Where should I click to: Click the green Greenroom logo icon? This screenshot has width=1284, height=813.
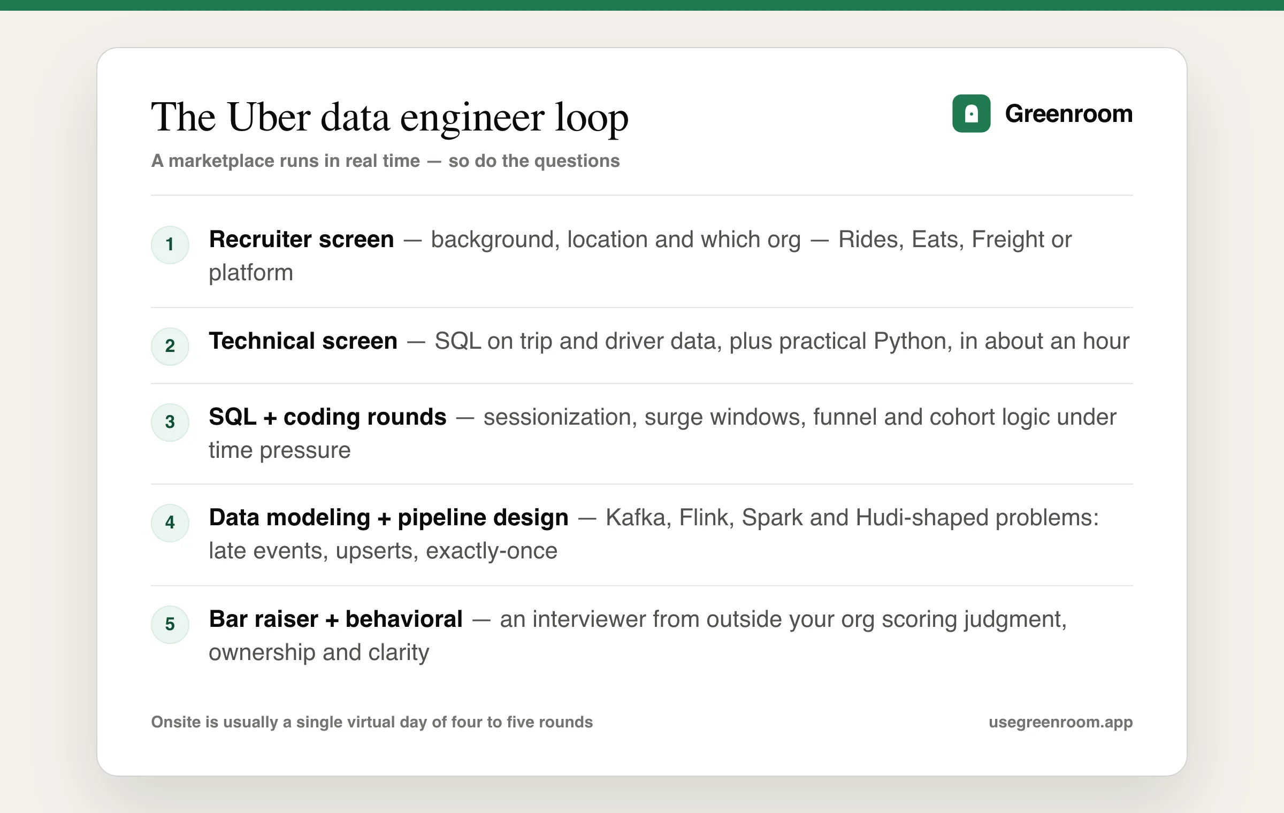pos(971,113)
